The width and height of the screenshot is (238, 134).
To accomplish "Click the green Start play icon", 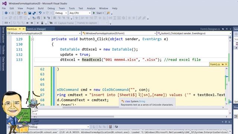I will pos(94,13).
